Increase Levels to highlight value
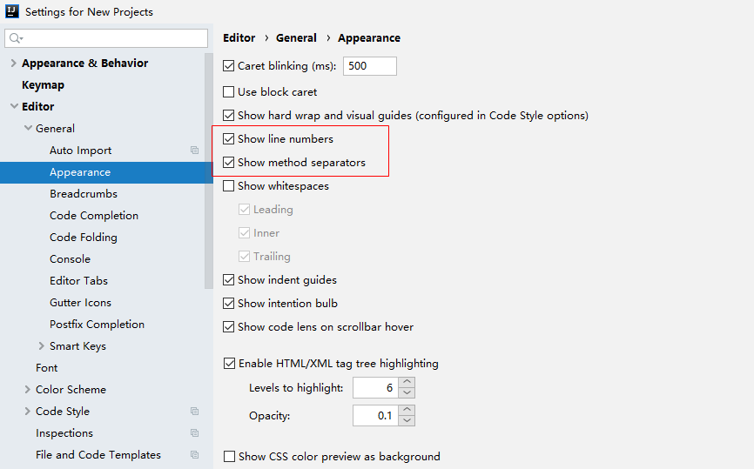 click(x=407, y=382)
